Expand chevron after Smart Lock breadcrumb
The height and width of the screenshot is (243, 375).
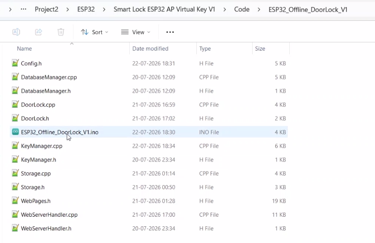pyautogui.click(x=224, y=10)
